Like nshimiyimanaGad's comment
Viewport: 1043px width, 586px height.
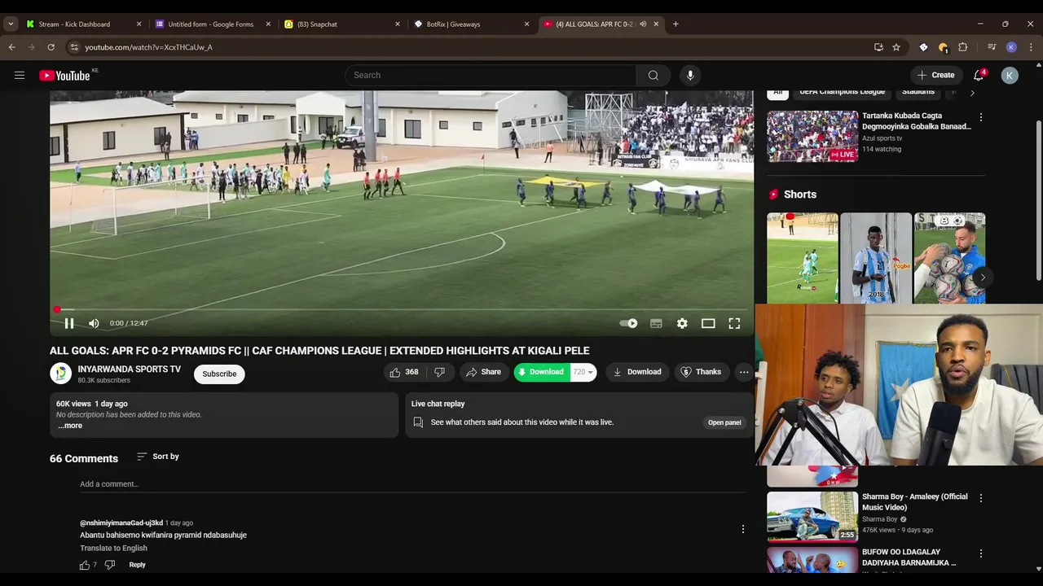tap(85, 565)
